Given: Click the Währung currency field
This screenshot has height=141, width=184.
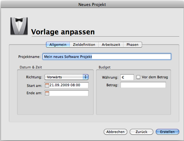Looking at the screenshot, I should [x=127, y=77].
